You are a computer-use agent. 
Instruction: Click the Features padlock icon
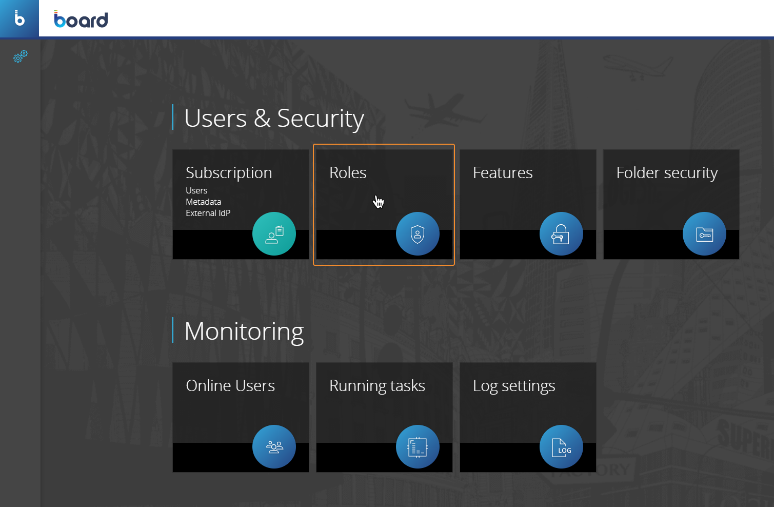tap(561, 234)
